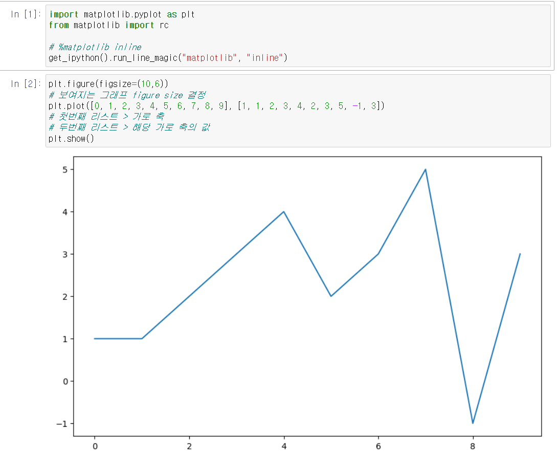Click the y-axis tick label 3
This screenshot has height=457, width=557.
pos(65,254)
